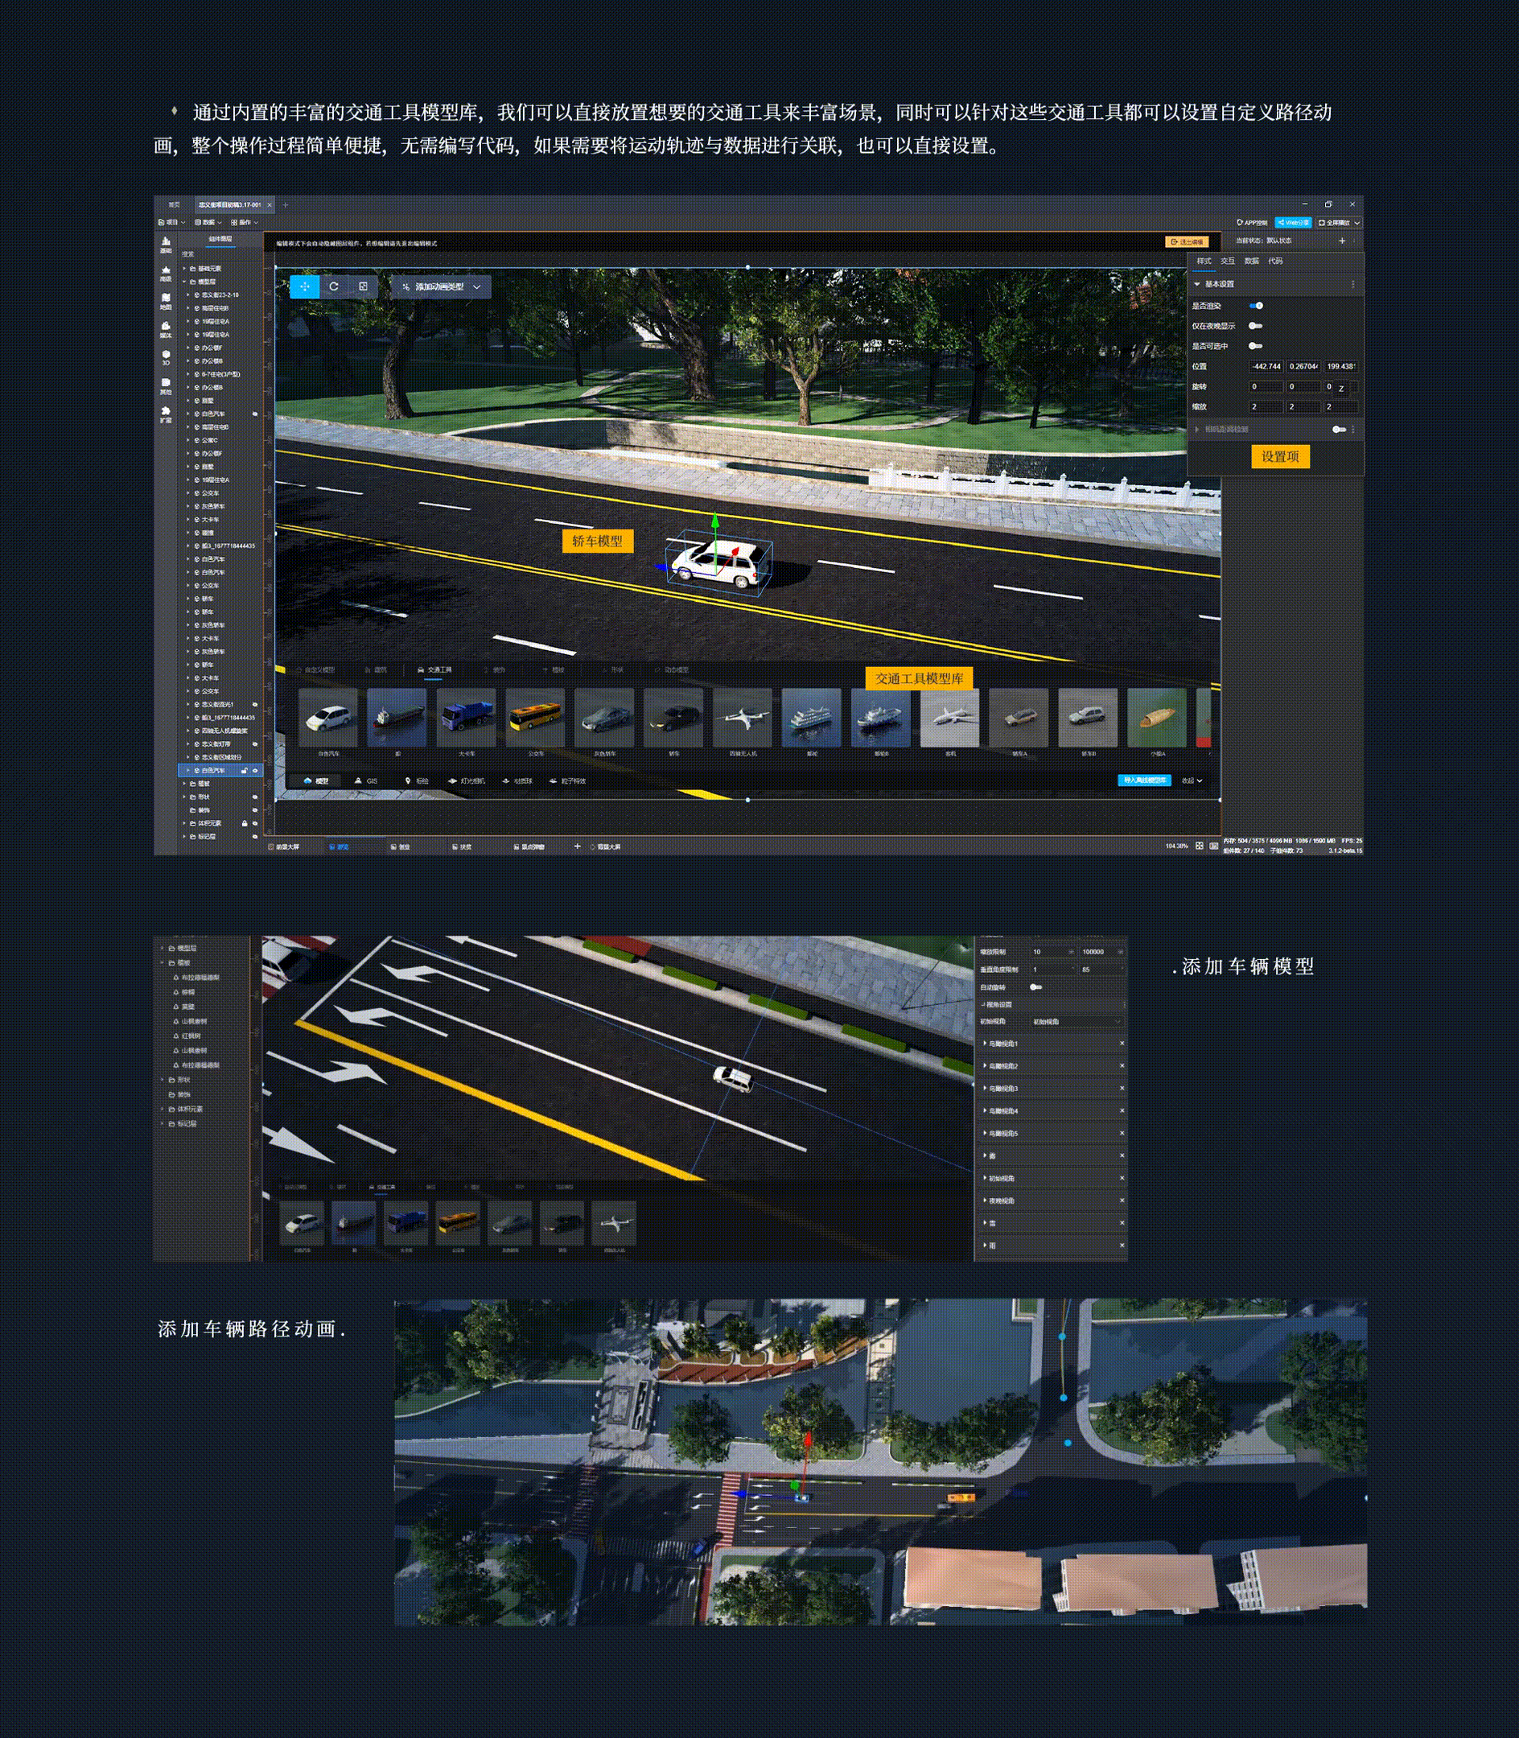Screen dimensions: 1519x1738
Task: Toggle the 是否渲染 switch
Action: [x=1256, y=305]
